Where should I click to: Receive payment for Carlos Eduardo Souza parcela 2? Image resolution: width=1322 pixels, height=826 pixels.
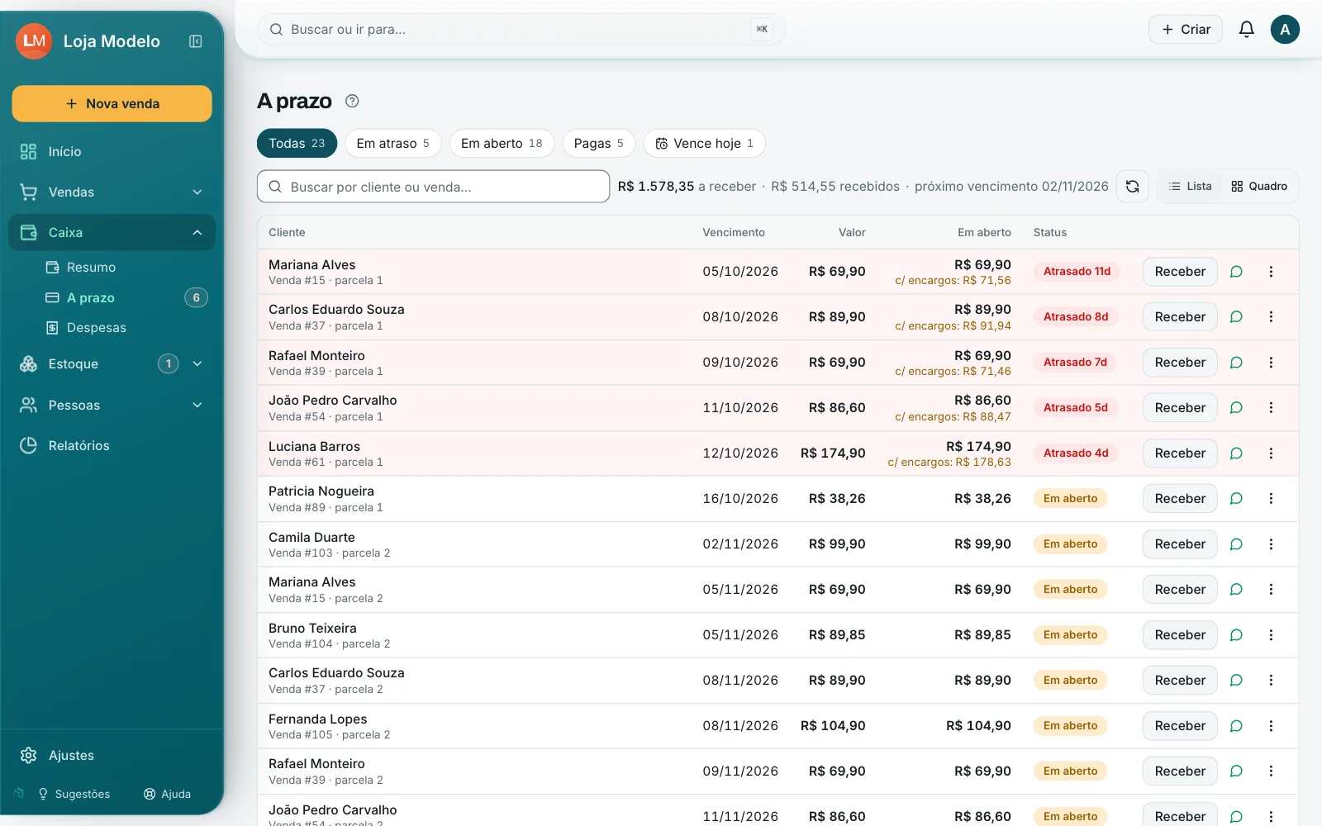(1180, 681)
